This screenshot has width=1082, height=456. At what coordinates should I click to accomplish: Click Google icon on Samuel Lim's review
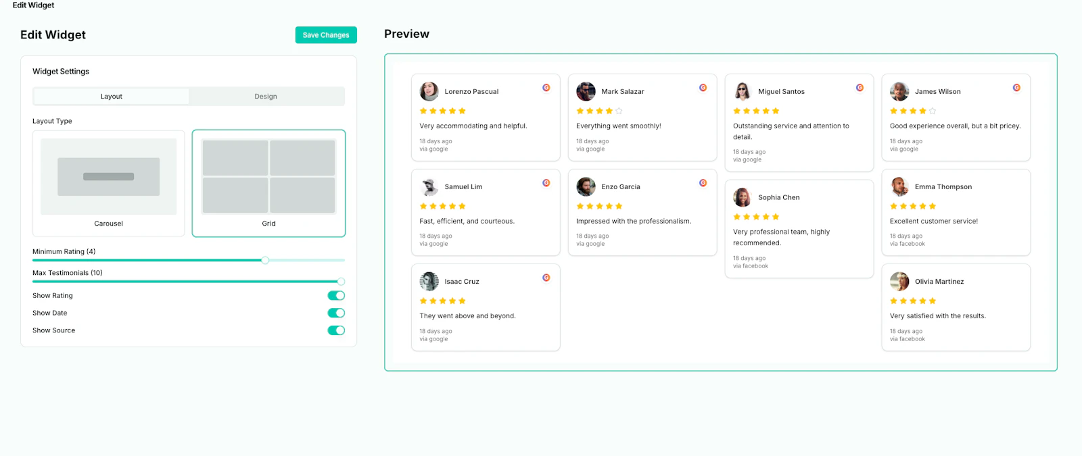click(546, 183)
